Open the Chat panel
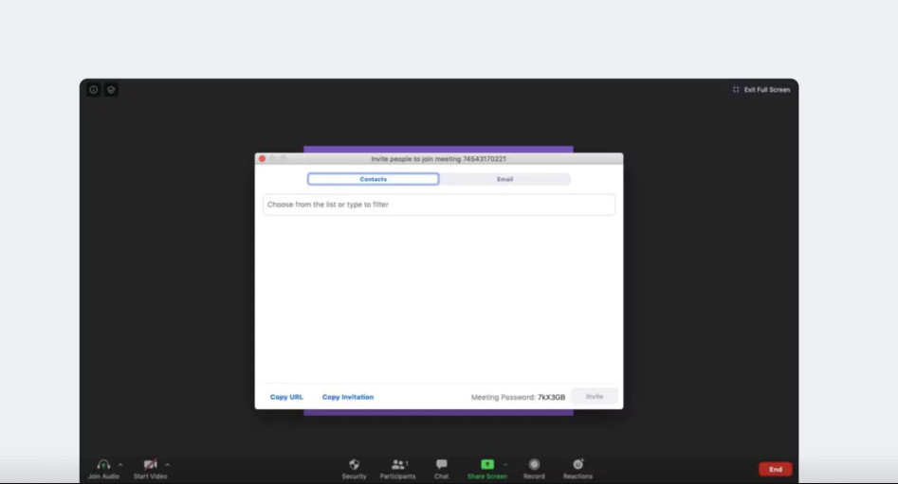898x484 pixels. [441, 469]
